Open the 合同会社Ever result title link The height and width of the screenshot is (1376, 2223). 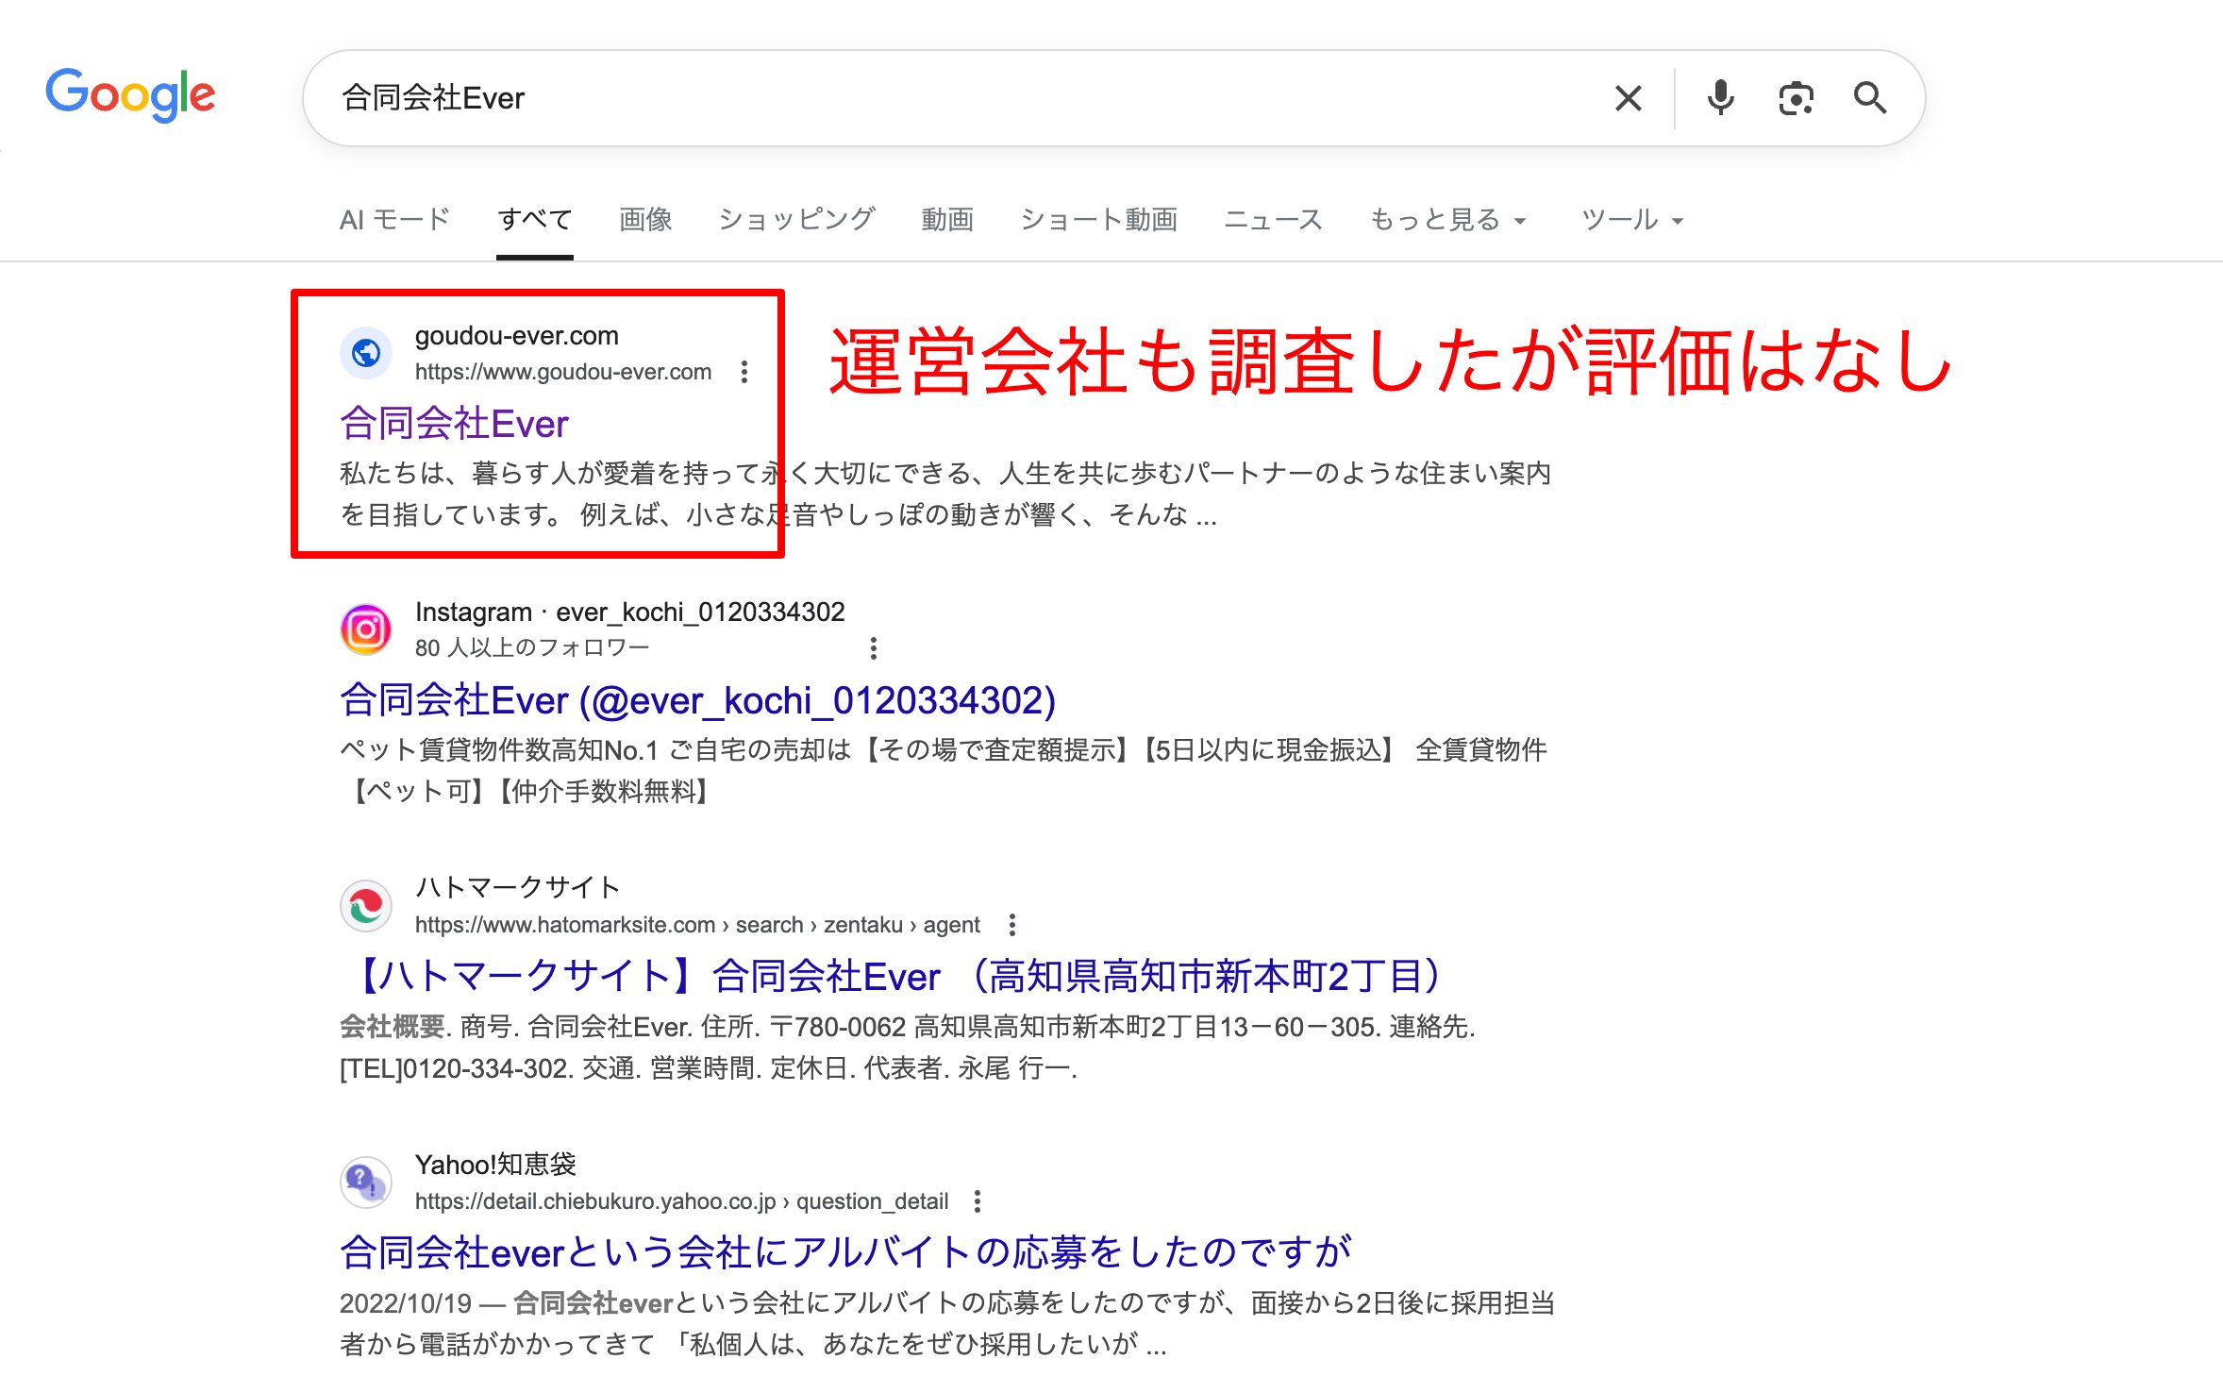click(454, 424)
